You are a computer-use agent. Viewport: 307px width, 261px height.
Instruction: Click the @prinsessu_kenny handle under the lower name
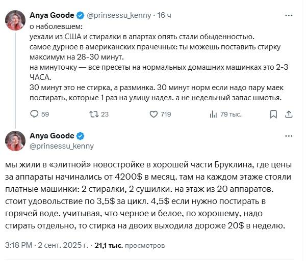(62, 146)
